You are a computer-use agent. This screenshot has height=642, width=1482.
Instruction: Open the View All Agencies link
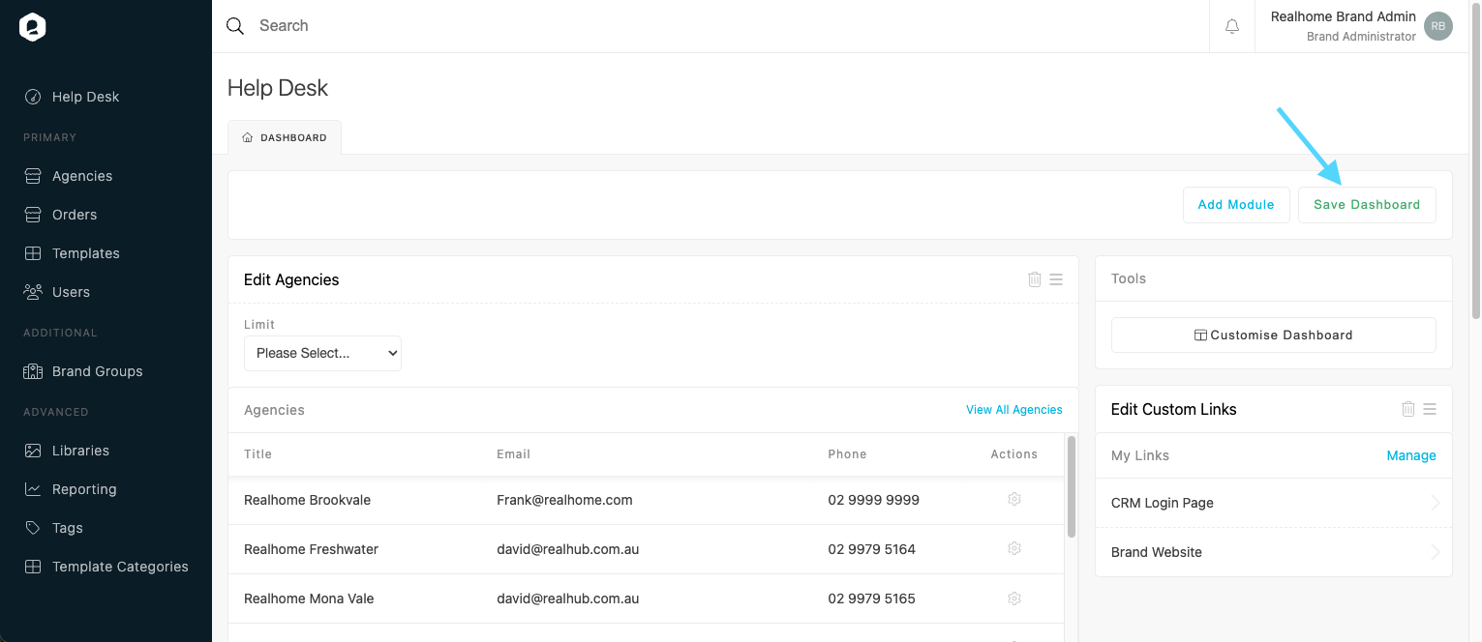1014,410
